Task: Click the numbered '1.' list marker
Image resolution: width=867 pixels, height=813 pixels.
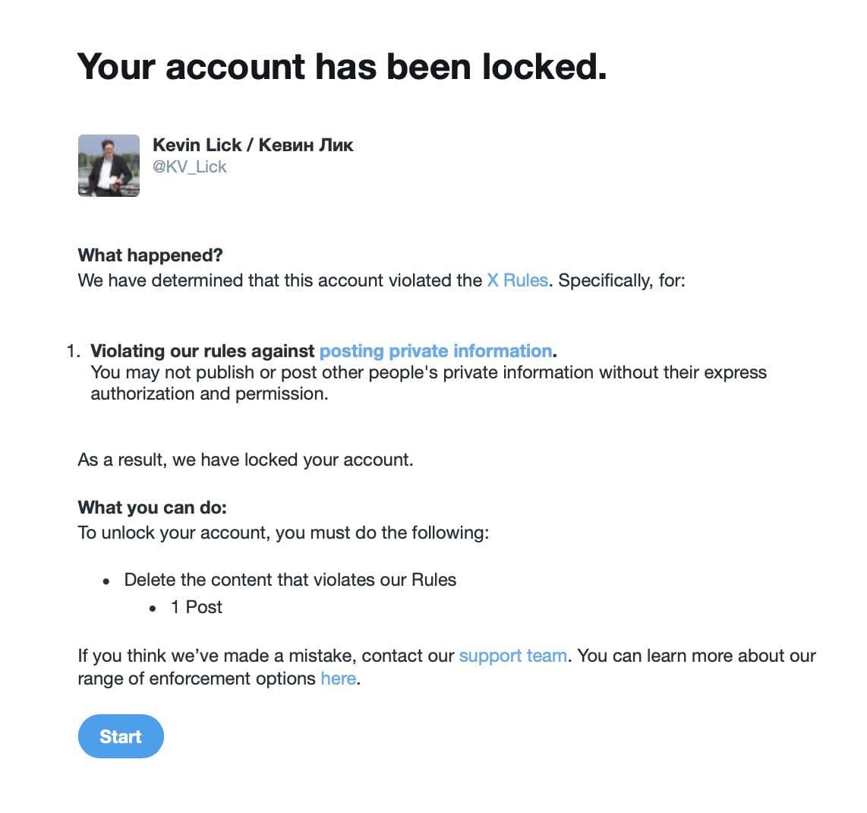Action: click(x=74, y=351)
